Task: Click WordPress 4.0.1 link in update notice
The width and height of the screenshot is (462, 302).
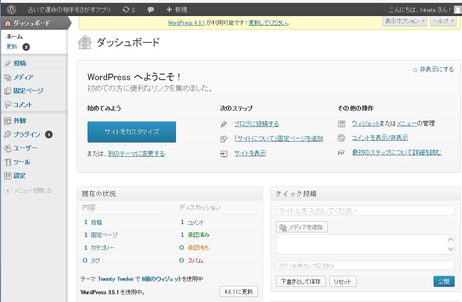Action: (186, 23)
